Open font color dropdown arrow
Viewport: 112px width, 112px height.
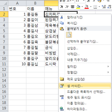(91, 7)
